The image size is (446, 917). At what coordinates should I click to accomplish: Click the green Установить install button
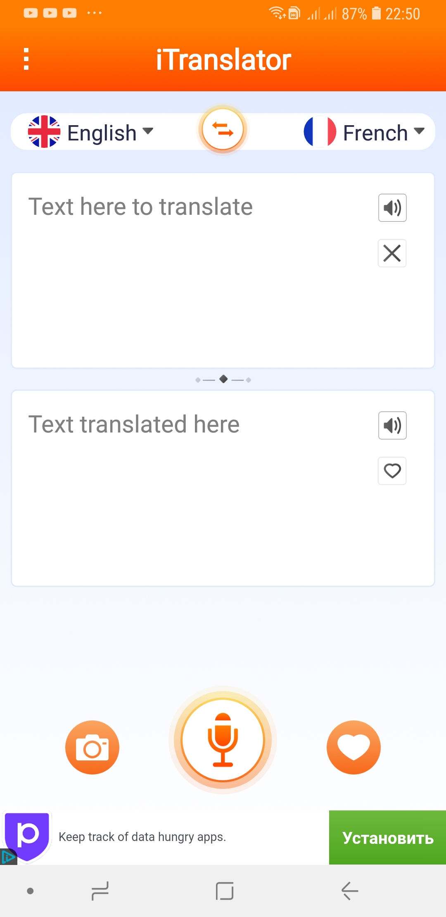[387, 837]
